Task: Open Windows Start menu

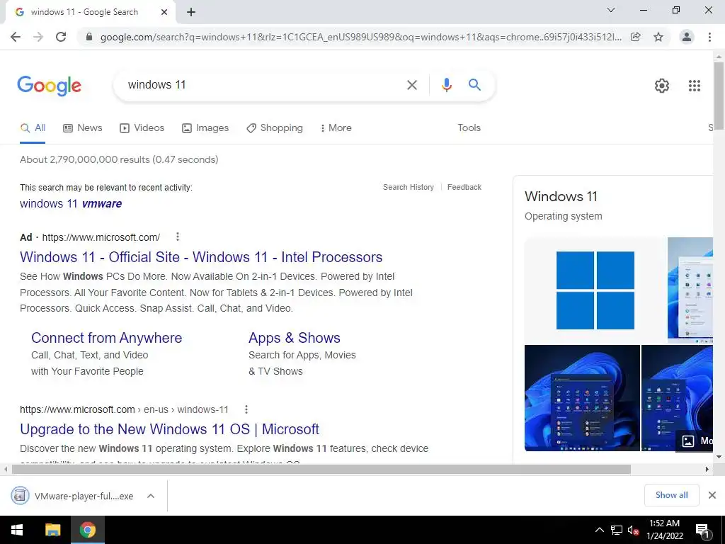Action: 17,530
